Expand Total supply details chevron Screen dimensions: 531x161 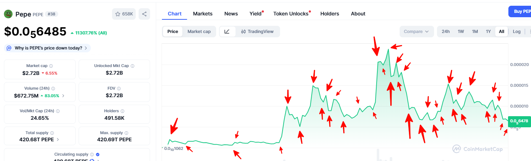click(x=58, y=139)
